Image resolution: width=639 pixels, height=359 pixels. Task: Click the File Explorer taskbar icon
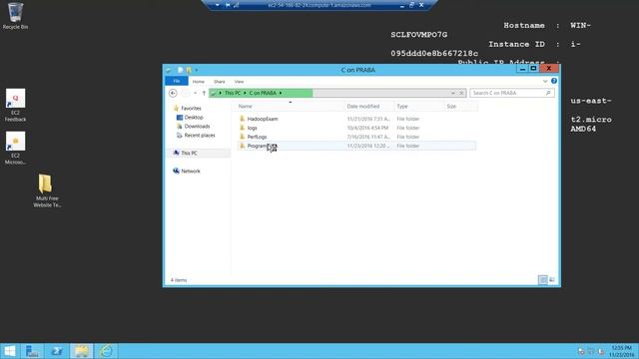82,351
